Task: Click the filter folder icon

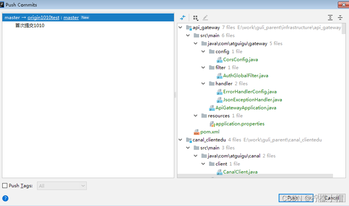Action: [212, 67]
